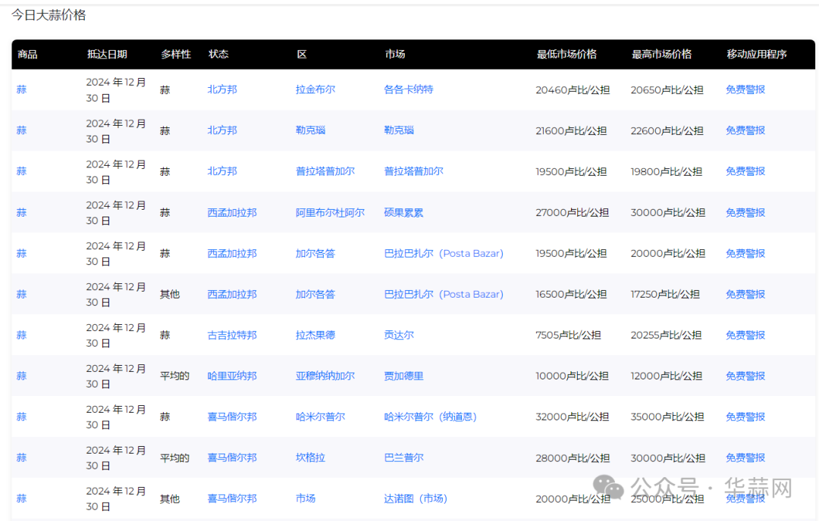Screen dimensions: 819x521
Task: Click the 哈里亚纳邦 state link
Action: click(232, 376)
